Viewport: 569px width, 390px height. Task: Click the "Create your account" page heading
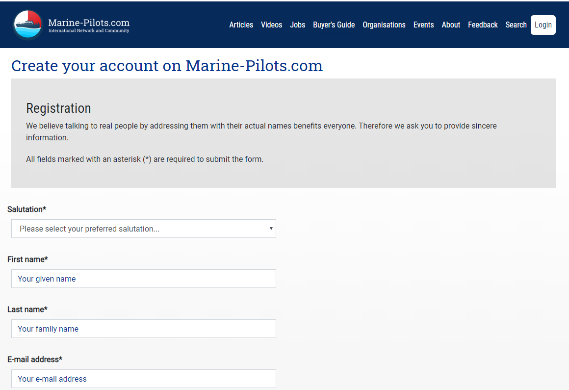coord(167,66)
